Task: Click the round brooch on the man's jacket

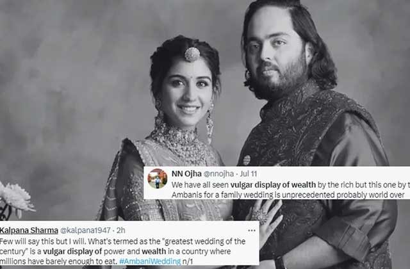Action: (247, 160)
